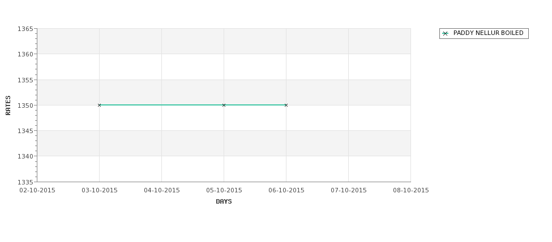Select the 1350 rate tick label

tap(25, 105)
